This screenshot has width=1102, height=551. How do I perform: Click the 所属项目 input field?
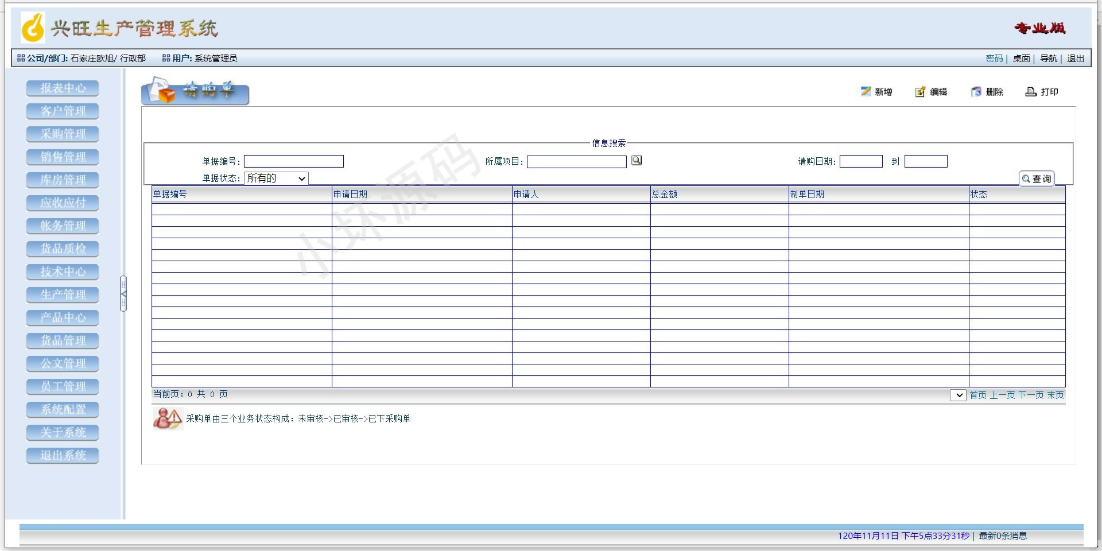[x=576, y=162]
